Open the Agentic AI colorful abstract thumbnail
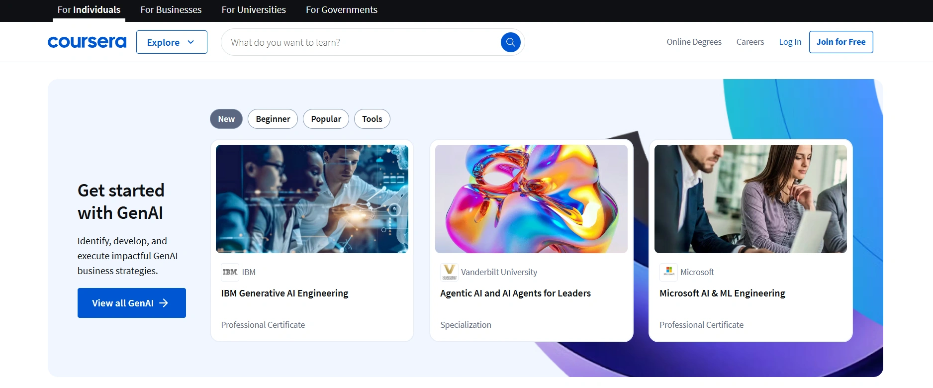933x388 pixels. click(531, 199)
